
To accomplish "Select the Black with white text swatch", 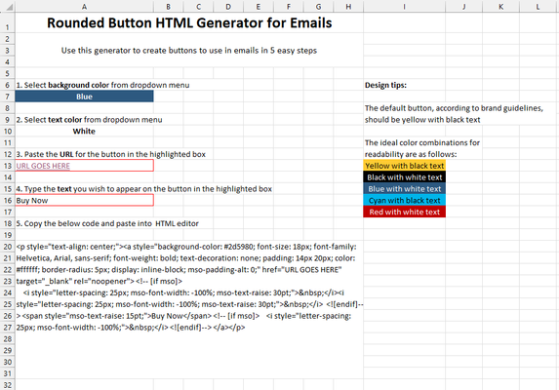I will click(404, 177).
